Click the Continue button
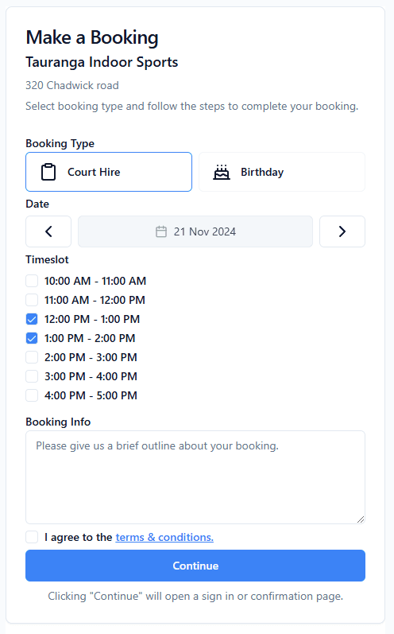Image resolution: width=394 pixels, height=634 pixels. [195, 566]
